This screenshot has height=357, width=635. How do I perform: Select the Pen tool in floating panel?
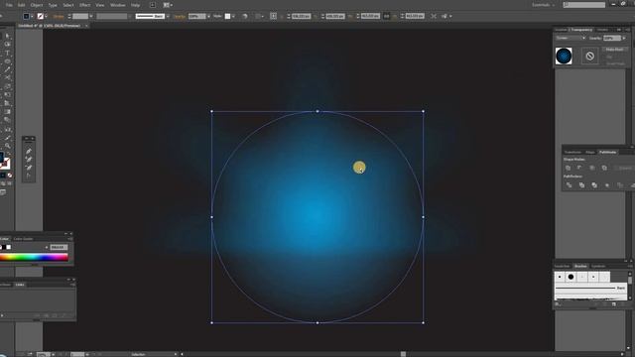29,151
